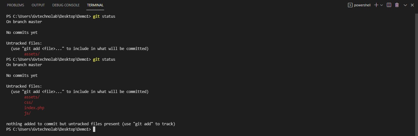Image resolution: width=418 pixels, height=136 pixels.
Task: Create a new terminal with plus icon
Action: [x=376, y=5]
